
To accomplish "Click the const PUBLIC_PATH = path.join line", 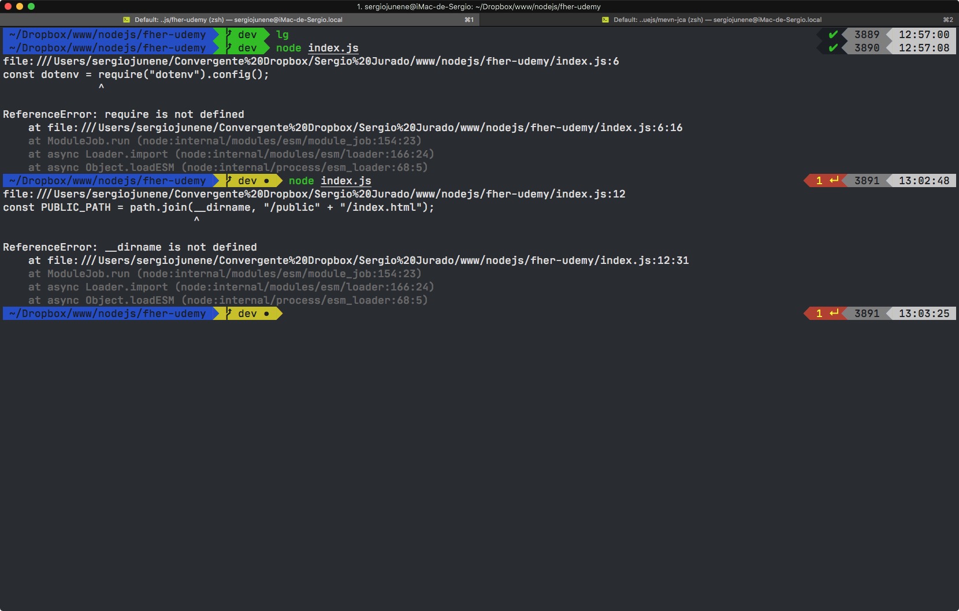I will click(x=219, y=207).
